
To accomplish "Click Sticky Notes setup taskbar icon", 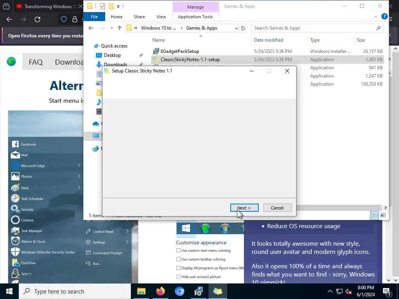I will pos(217,291).
